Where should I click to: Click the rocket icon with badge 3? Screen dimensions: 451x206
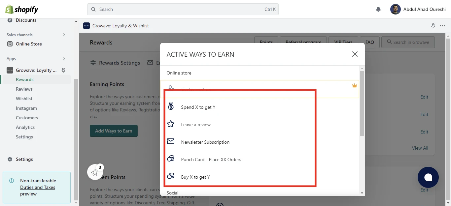coord(95,172)
